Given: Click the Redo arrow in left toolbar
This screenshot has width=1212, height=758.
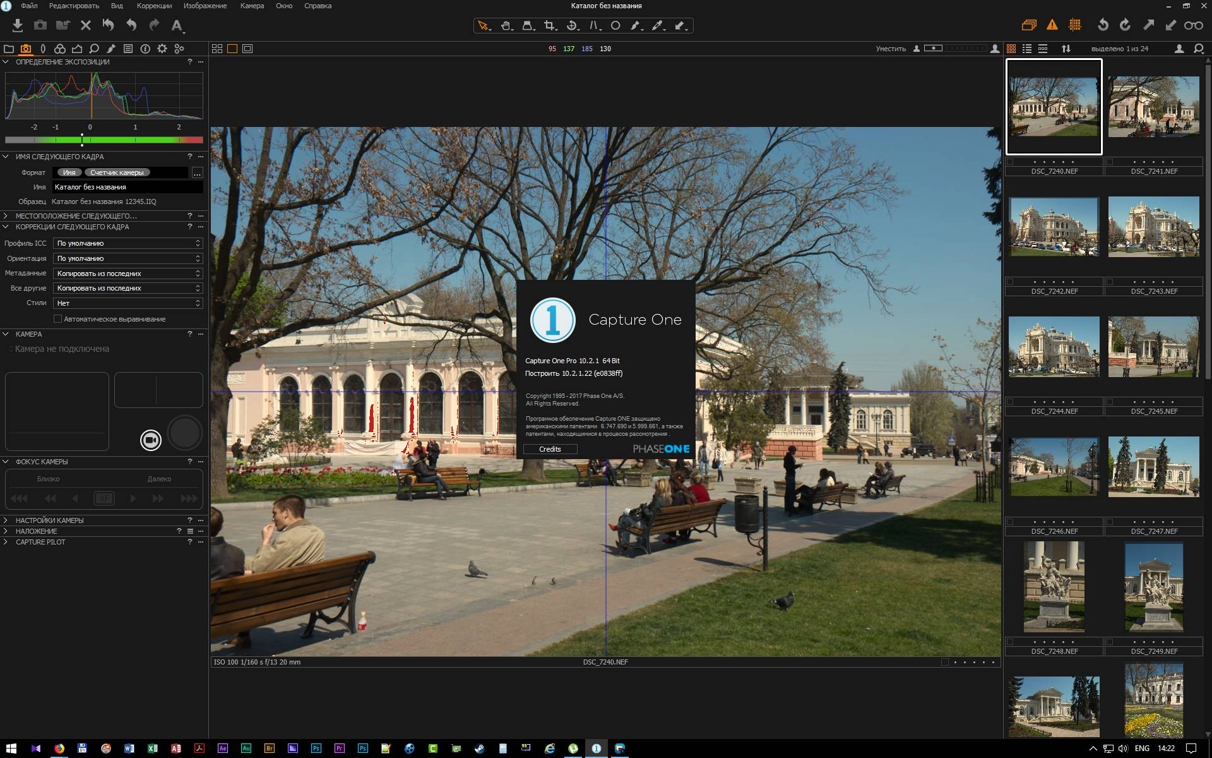Looking at the screenshot, I should point(154,25).
